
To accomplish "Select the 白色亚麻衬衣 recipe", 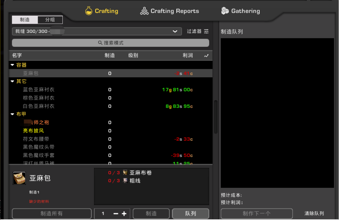I will click(x=39, y=106).
